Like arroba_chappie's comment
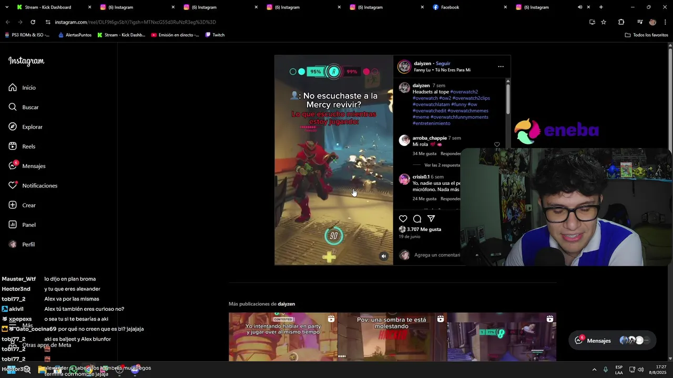The image size is (673, 378). click(x=497, y=144)
